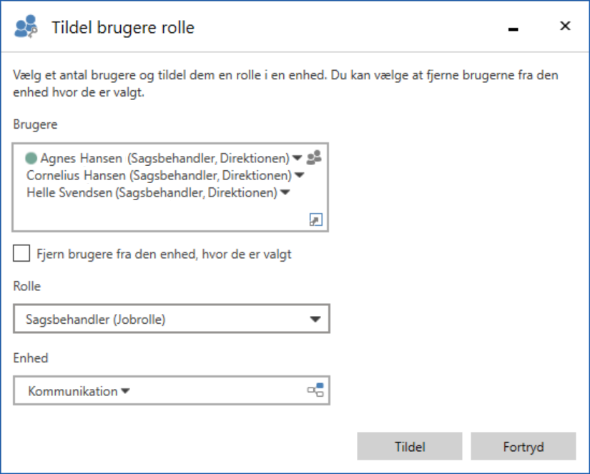
Task: Expand the Cornelius Hansen user dropdown arrow
Action: coord(300,175)
